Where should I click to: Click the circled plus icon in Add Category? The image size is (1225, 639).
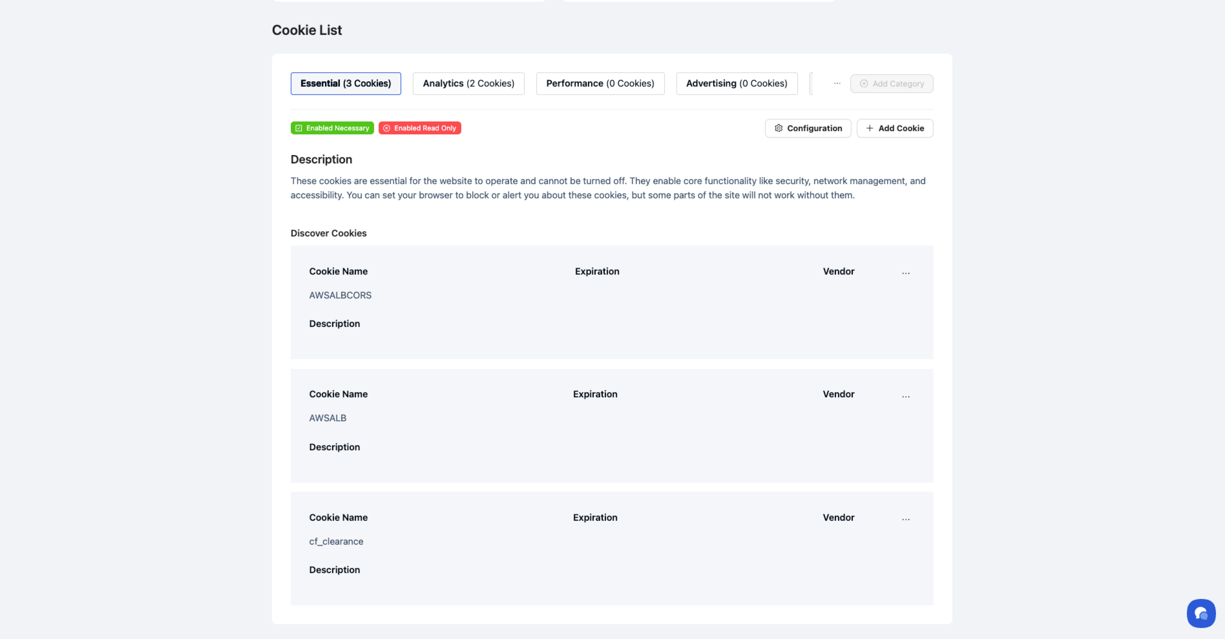coord(864,84)
